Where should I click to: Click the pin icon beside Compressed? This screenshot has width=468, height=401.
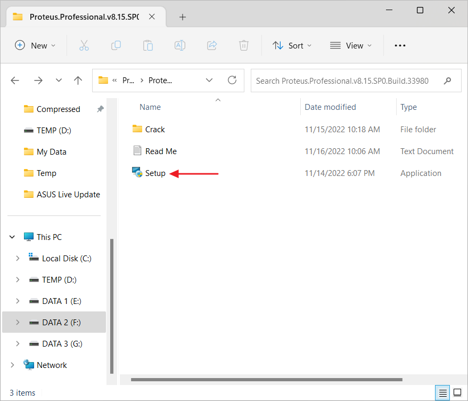click(100, 109)
